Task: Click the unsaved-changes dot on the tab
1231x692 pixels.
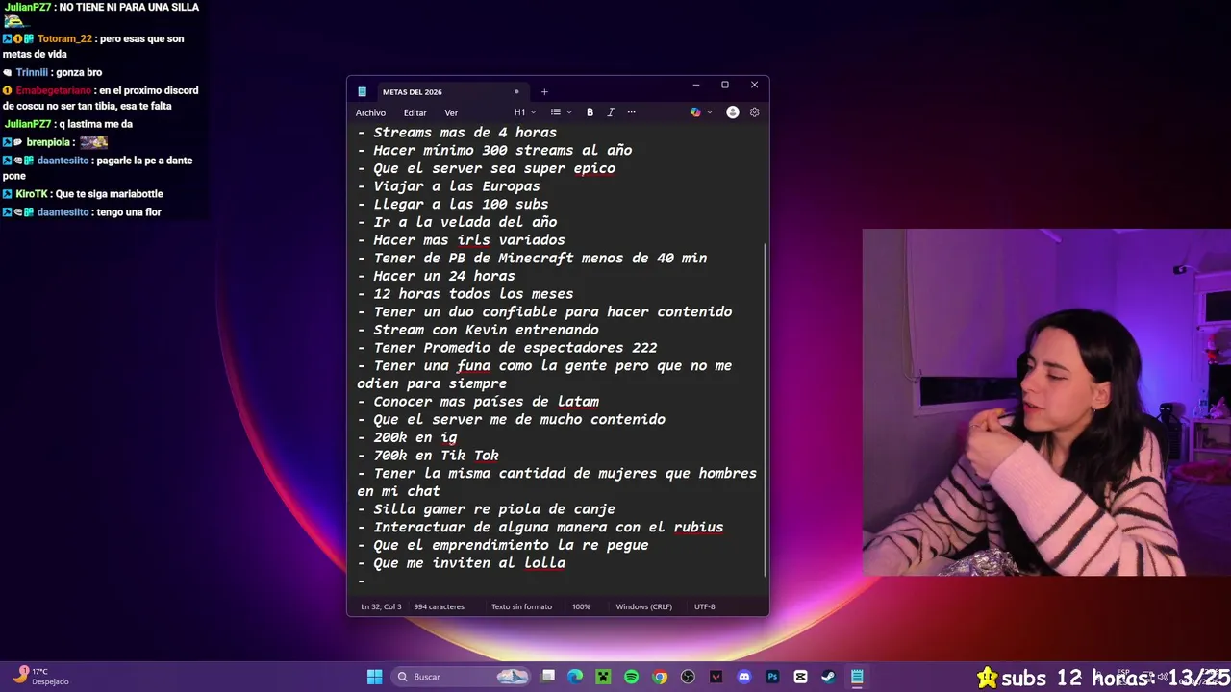Action: (x=516, y=92)
